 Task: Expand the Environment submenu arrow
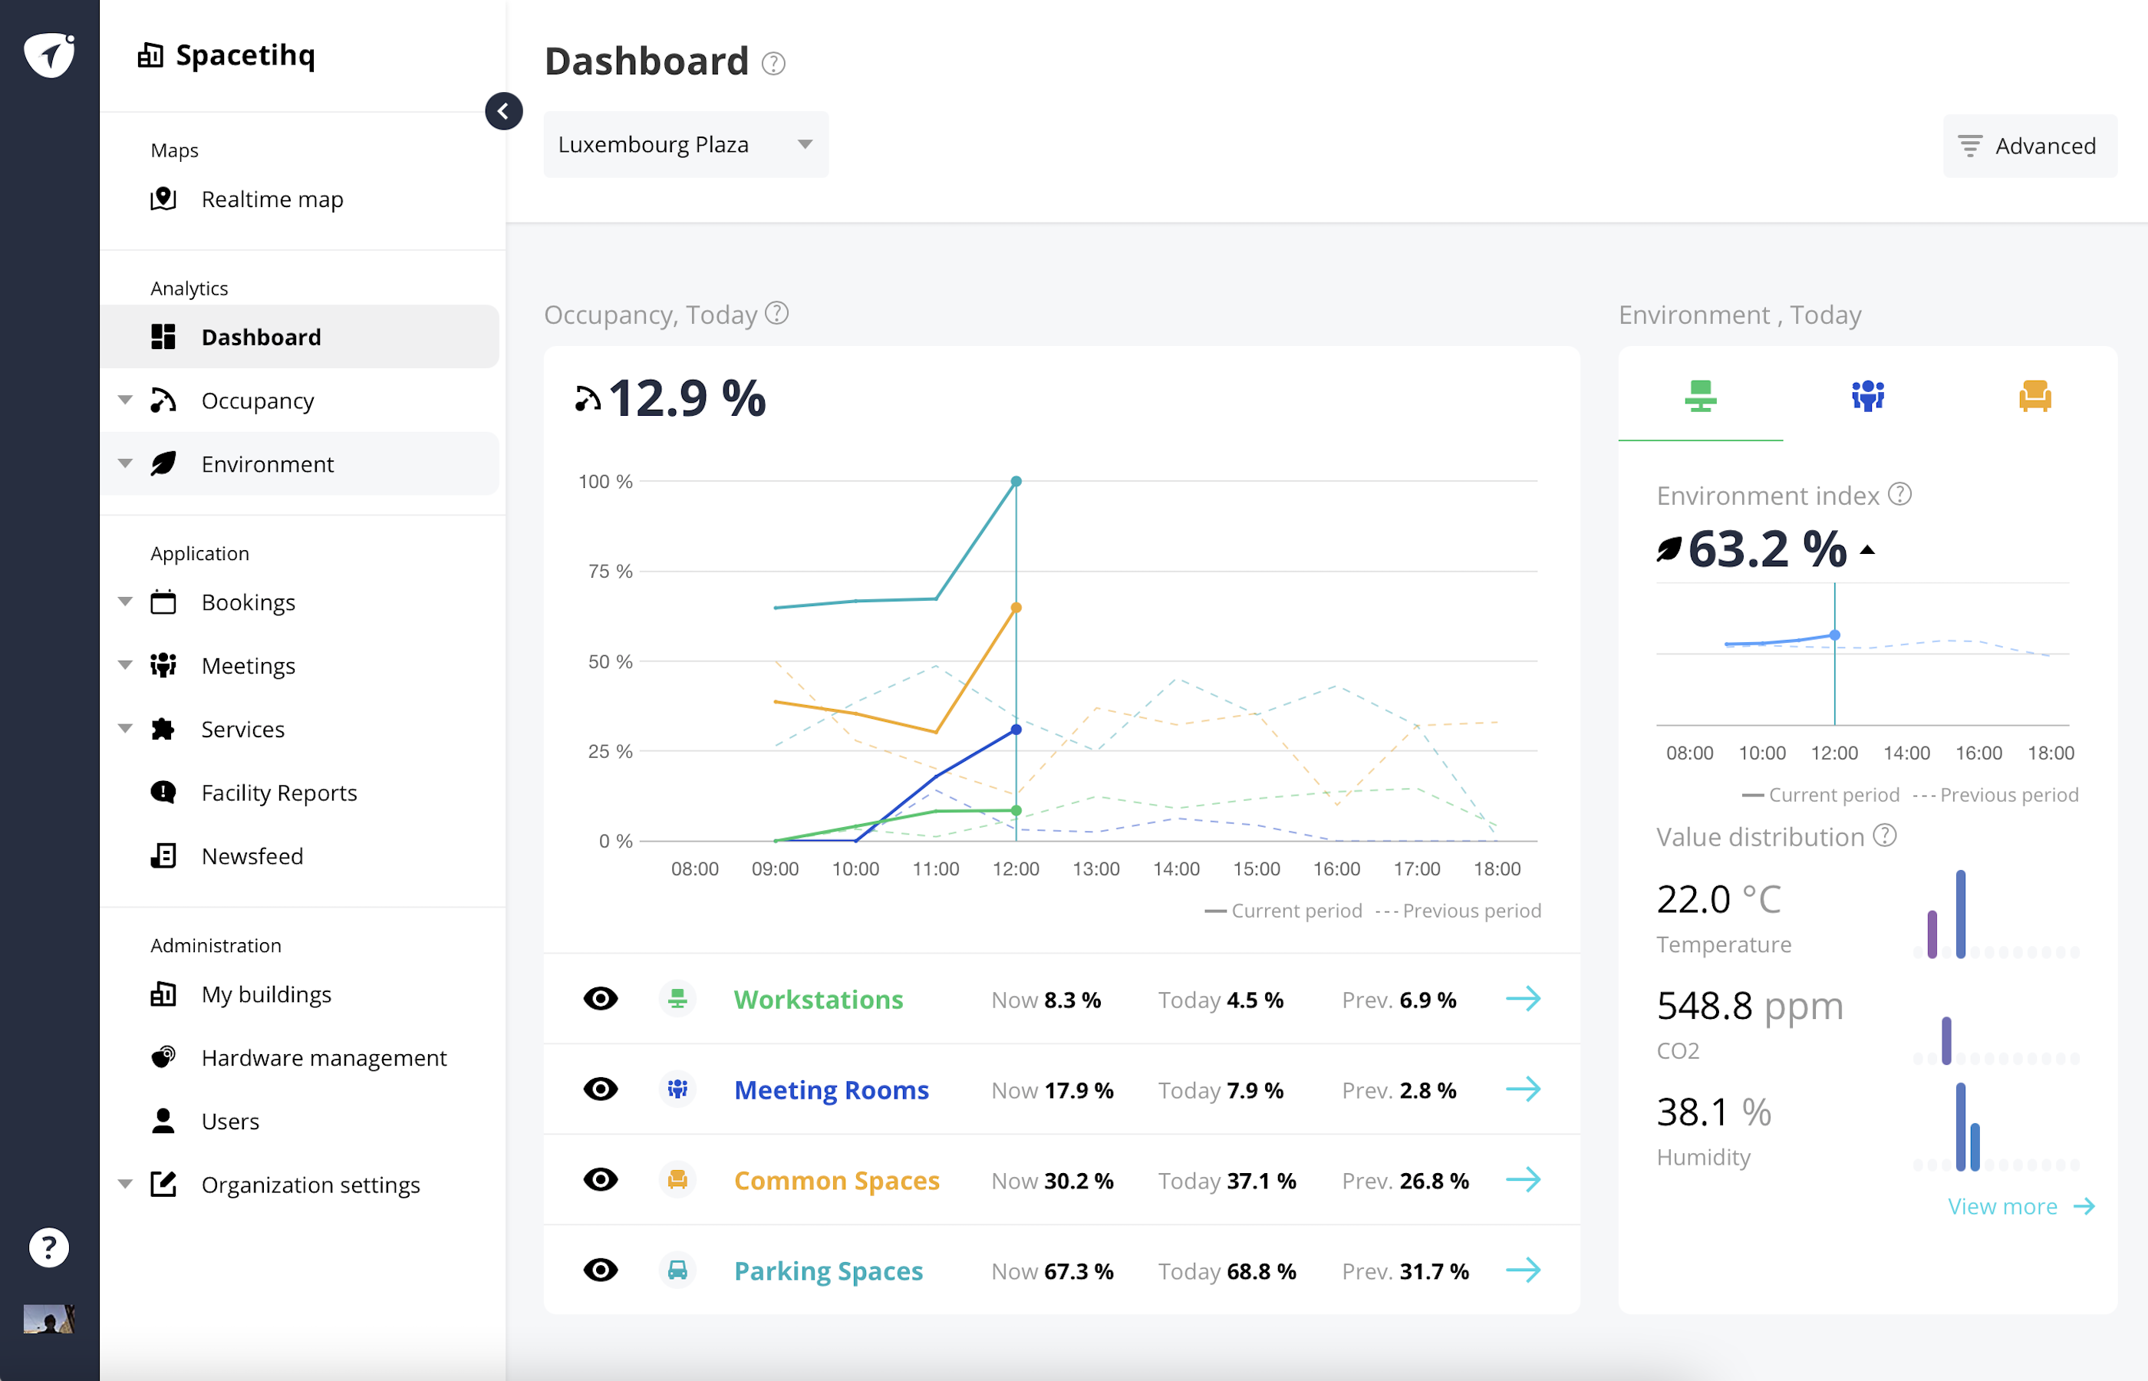126,463
